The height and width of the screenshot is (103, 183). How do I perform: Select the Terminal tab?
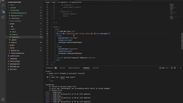(x=86, y=68)
